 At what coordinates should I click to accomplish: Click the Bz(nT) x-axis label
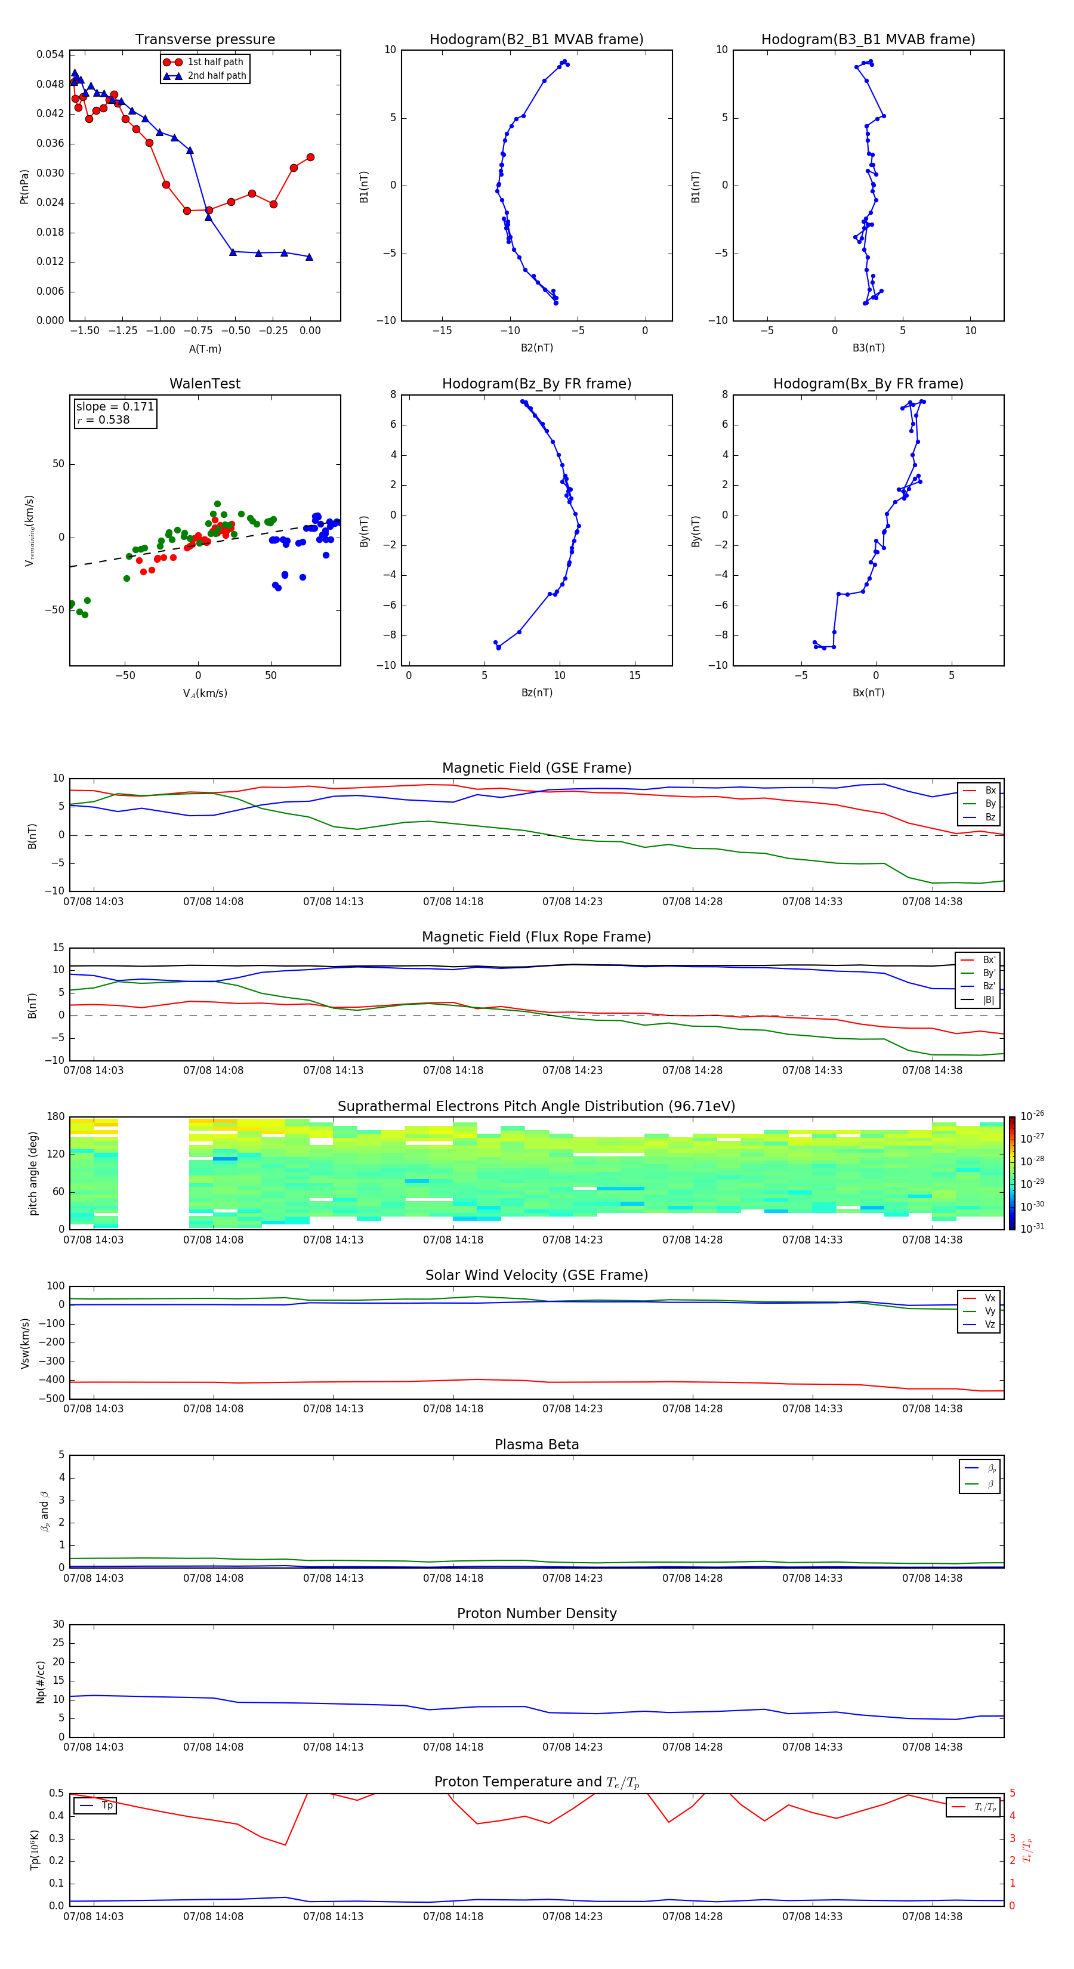click(536, 693)
